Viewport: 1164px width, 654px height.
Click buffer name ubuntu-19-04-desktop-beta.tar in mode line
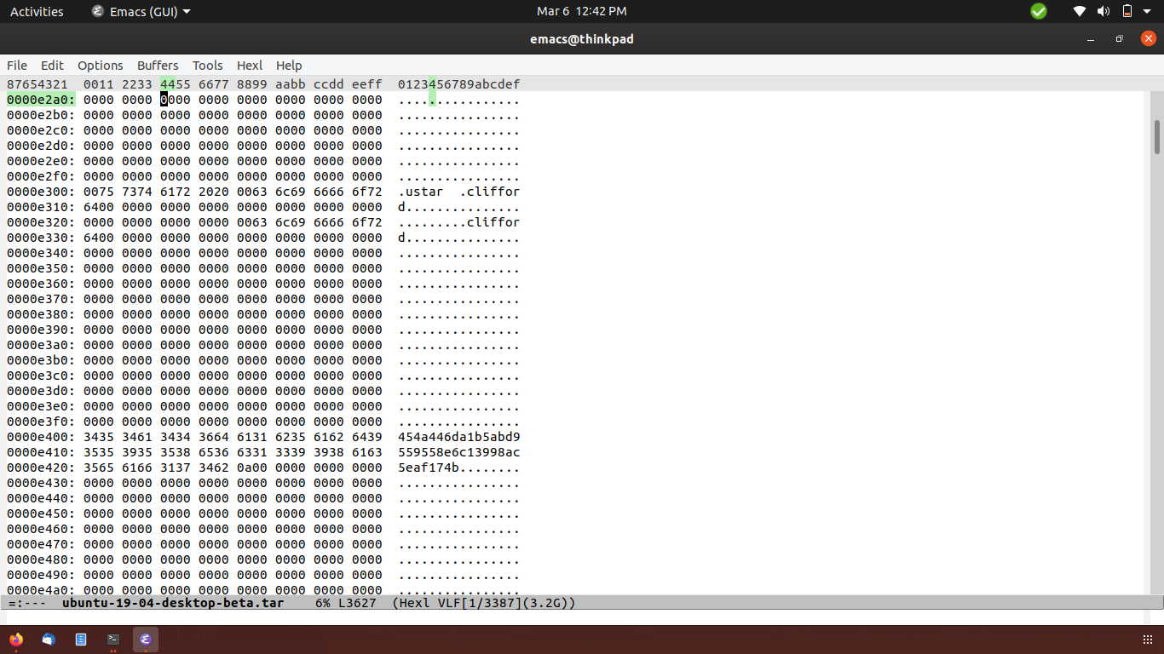pos(173,603)
